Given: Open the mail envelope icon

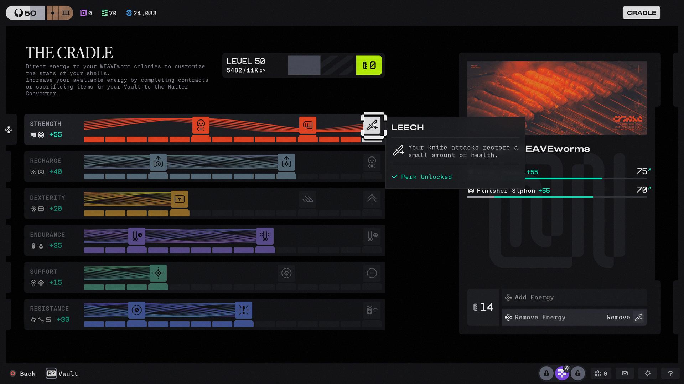Looking at the screenshot, I should [x=625, y=373].
